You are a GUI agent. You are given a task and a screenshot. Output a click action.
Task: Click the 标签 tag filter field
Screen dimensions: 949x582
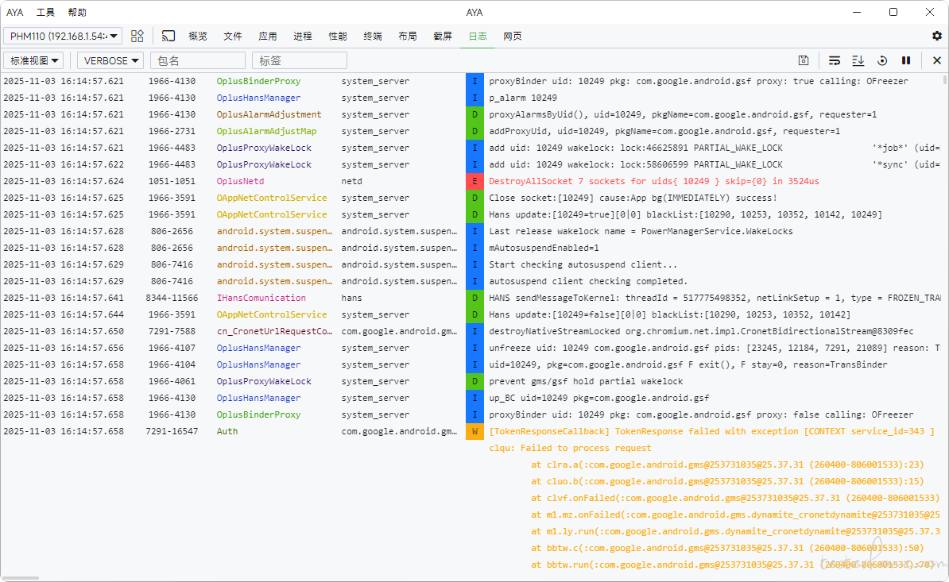pyautogui.click(x=300, y=60)
